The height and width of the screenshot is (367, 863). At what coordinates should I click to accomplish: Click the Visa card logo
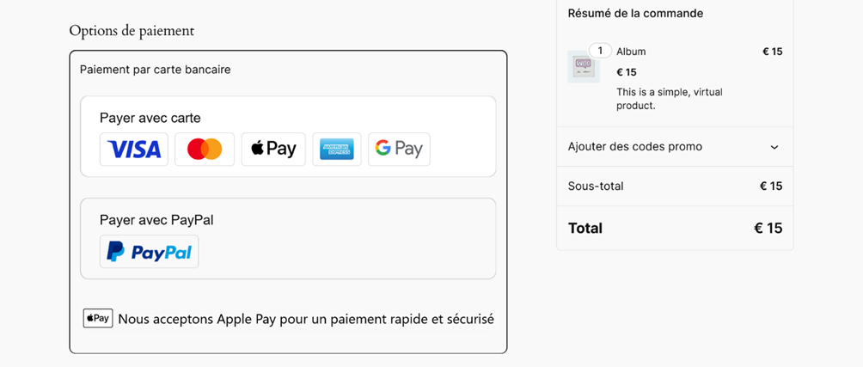(134, 150)
